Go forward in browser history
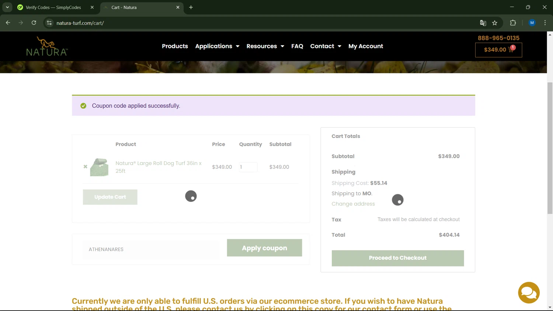Image resolution: width=553 pixels, height=311 pixels. [21, 23]
